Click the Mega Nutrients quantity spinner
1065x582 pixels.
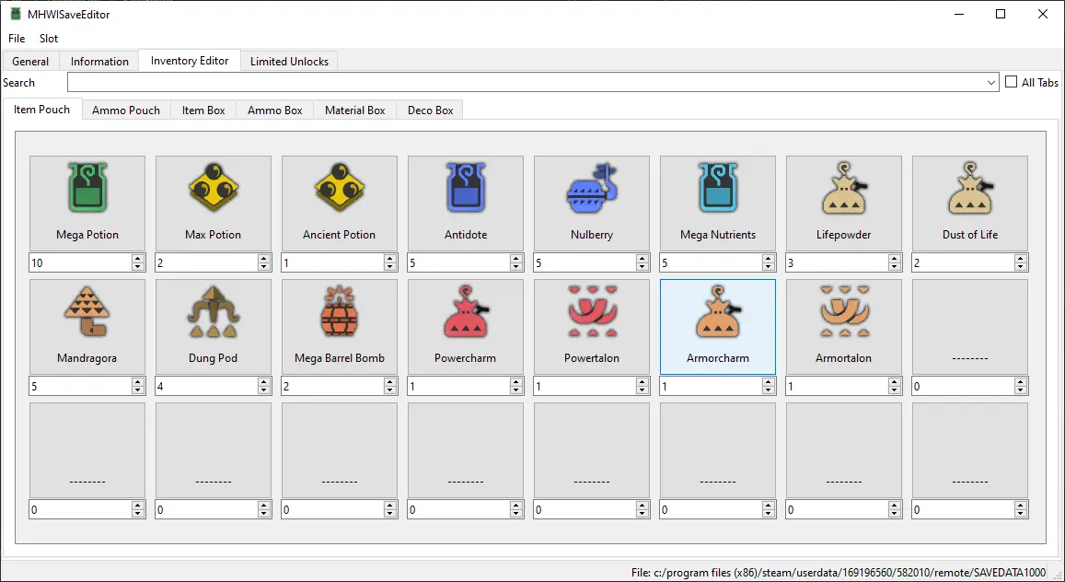[769, 262]
